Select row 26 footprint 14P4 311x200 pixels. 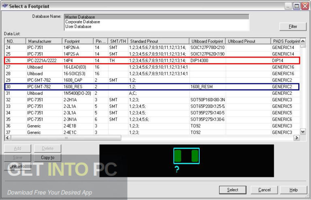152,60
